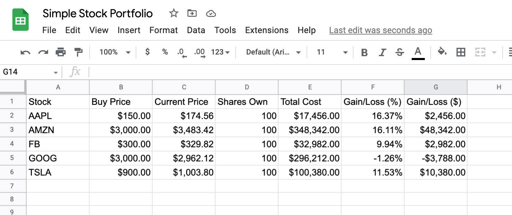
Task: Open the Extensions menu
Action: (267, 30)
